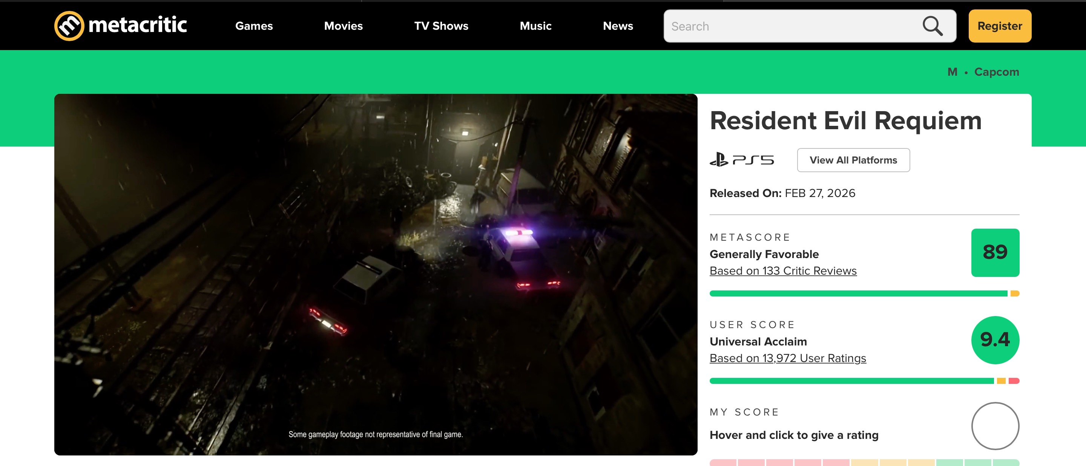Viewport: 1086px width, 466px height.
Task: Click the 9.4 user score circle
Action: click(x=995, y=339)
